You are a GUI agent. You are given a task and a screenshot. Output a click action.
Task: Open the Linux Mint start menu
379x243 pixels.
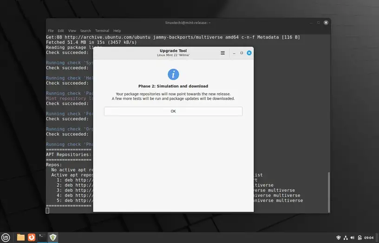tap(6, 237)
